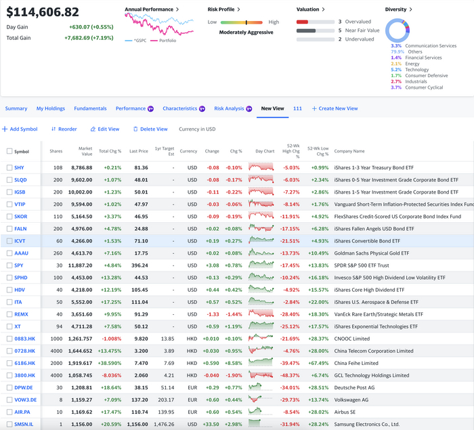Switch to the My Holdings tab
Viewport: 474px width, 430px height.
[51, 108]
